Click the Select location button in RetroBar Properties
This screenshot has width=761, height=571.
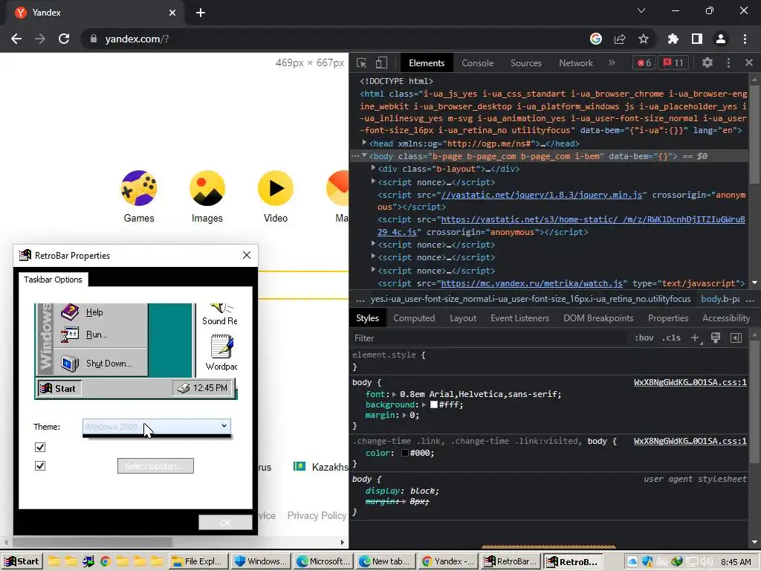(155, 465)
